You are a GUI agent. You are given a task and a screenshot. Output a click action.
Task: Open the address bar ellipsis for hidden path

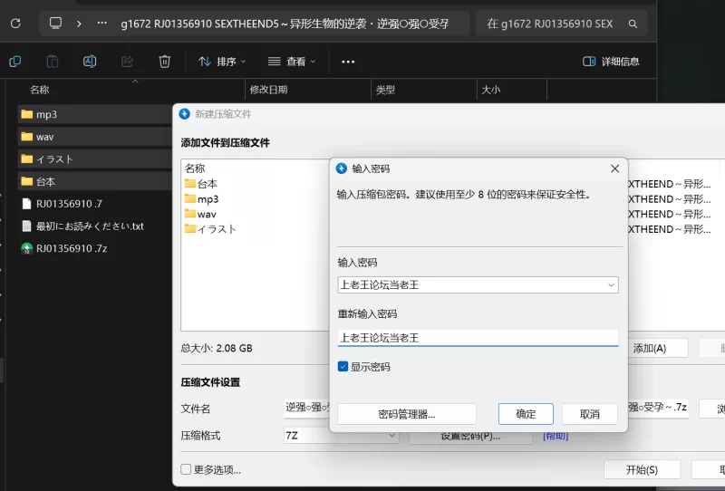click(x=101, y=24)
